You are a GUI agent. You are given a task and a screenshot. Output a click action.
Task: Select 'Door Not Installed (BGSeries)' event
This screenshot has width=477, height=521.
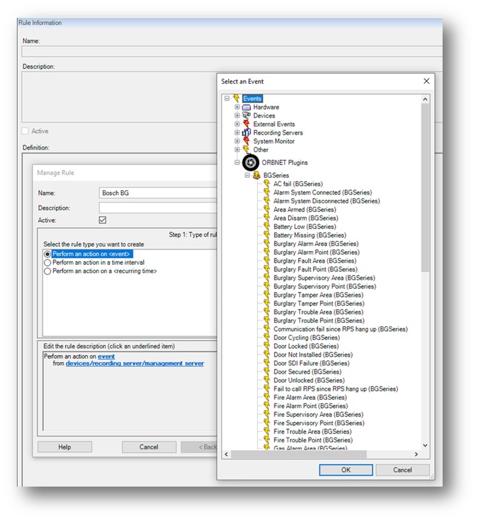point(313,355)
